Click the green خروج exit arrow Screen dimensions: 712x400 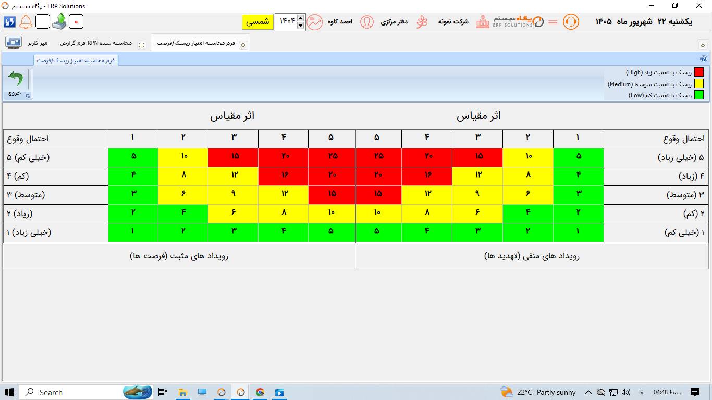tap(15, 79)
